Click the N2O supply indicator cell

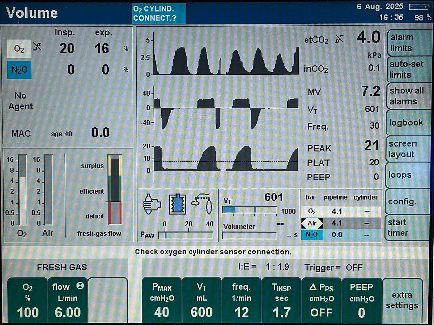click(312, 235)
